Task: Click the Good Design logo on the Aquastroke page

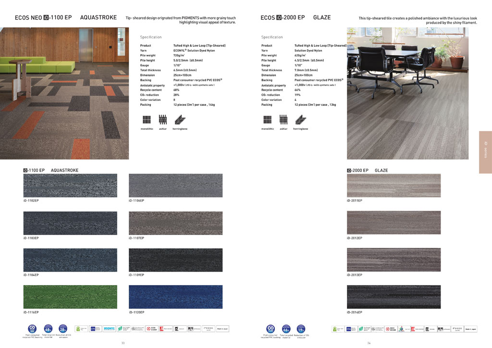Action: tap(152, 329)
